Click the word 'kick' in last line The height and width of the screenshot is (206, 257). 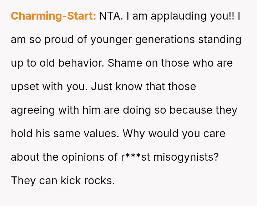(x=71, y=181)
